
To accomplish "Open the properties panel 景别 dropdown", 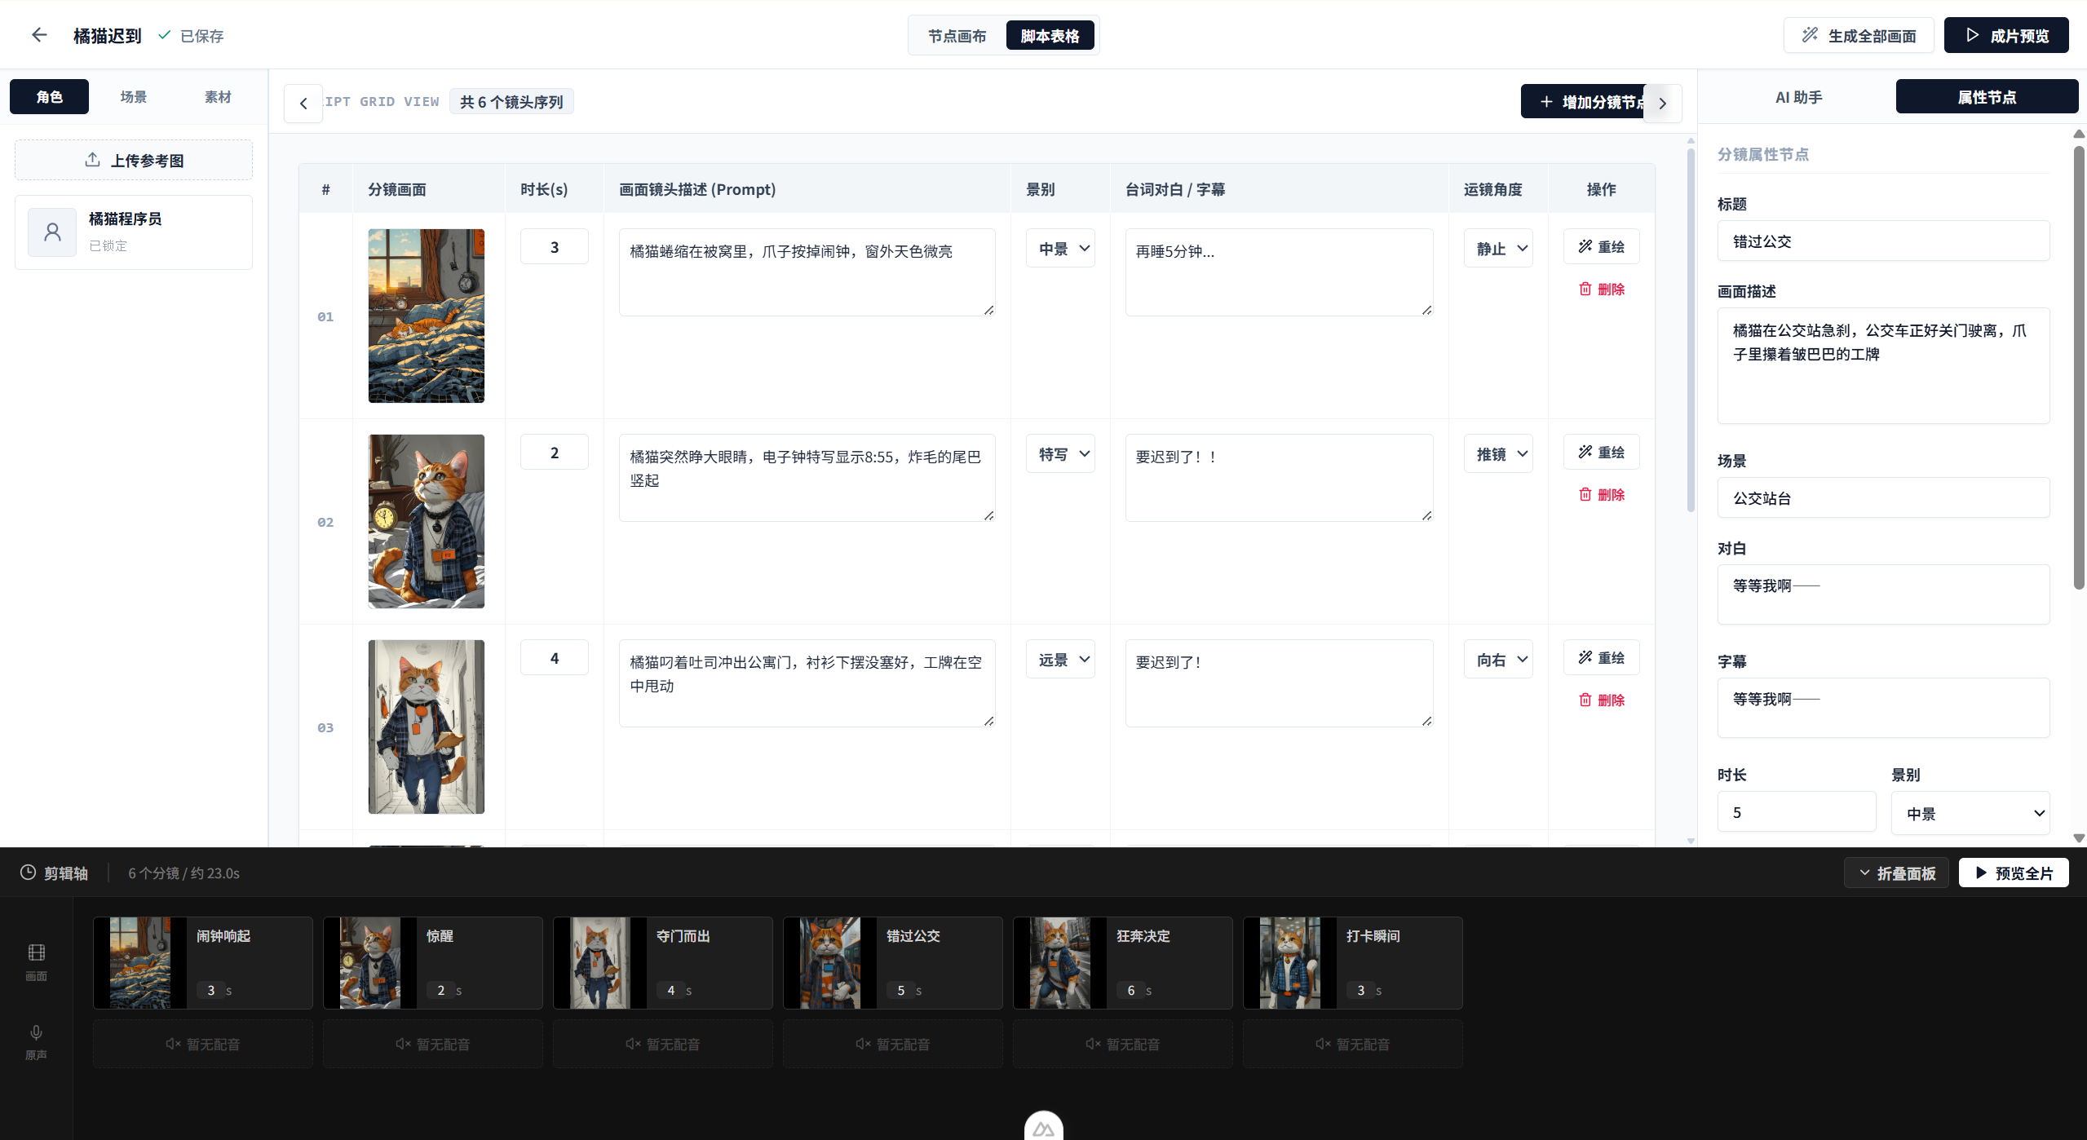I will click(1970, 813).
